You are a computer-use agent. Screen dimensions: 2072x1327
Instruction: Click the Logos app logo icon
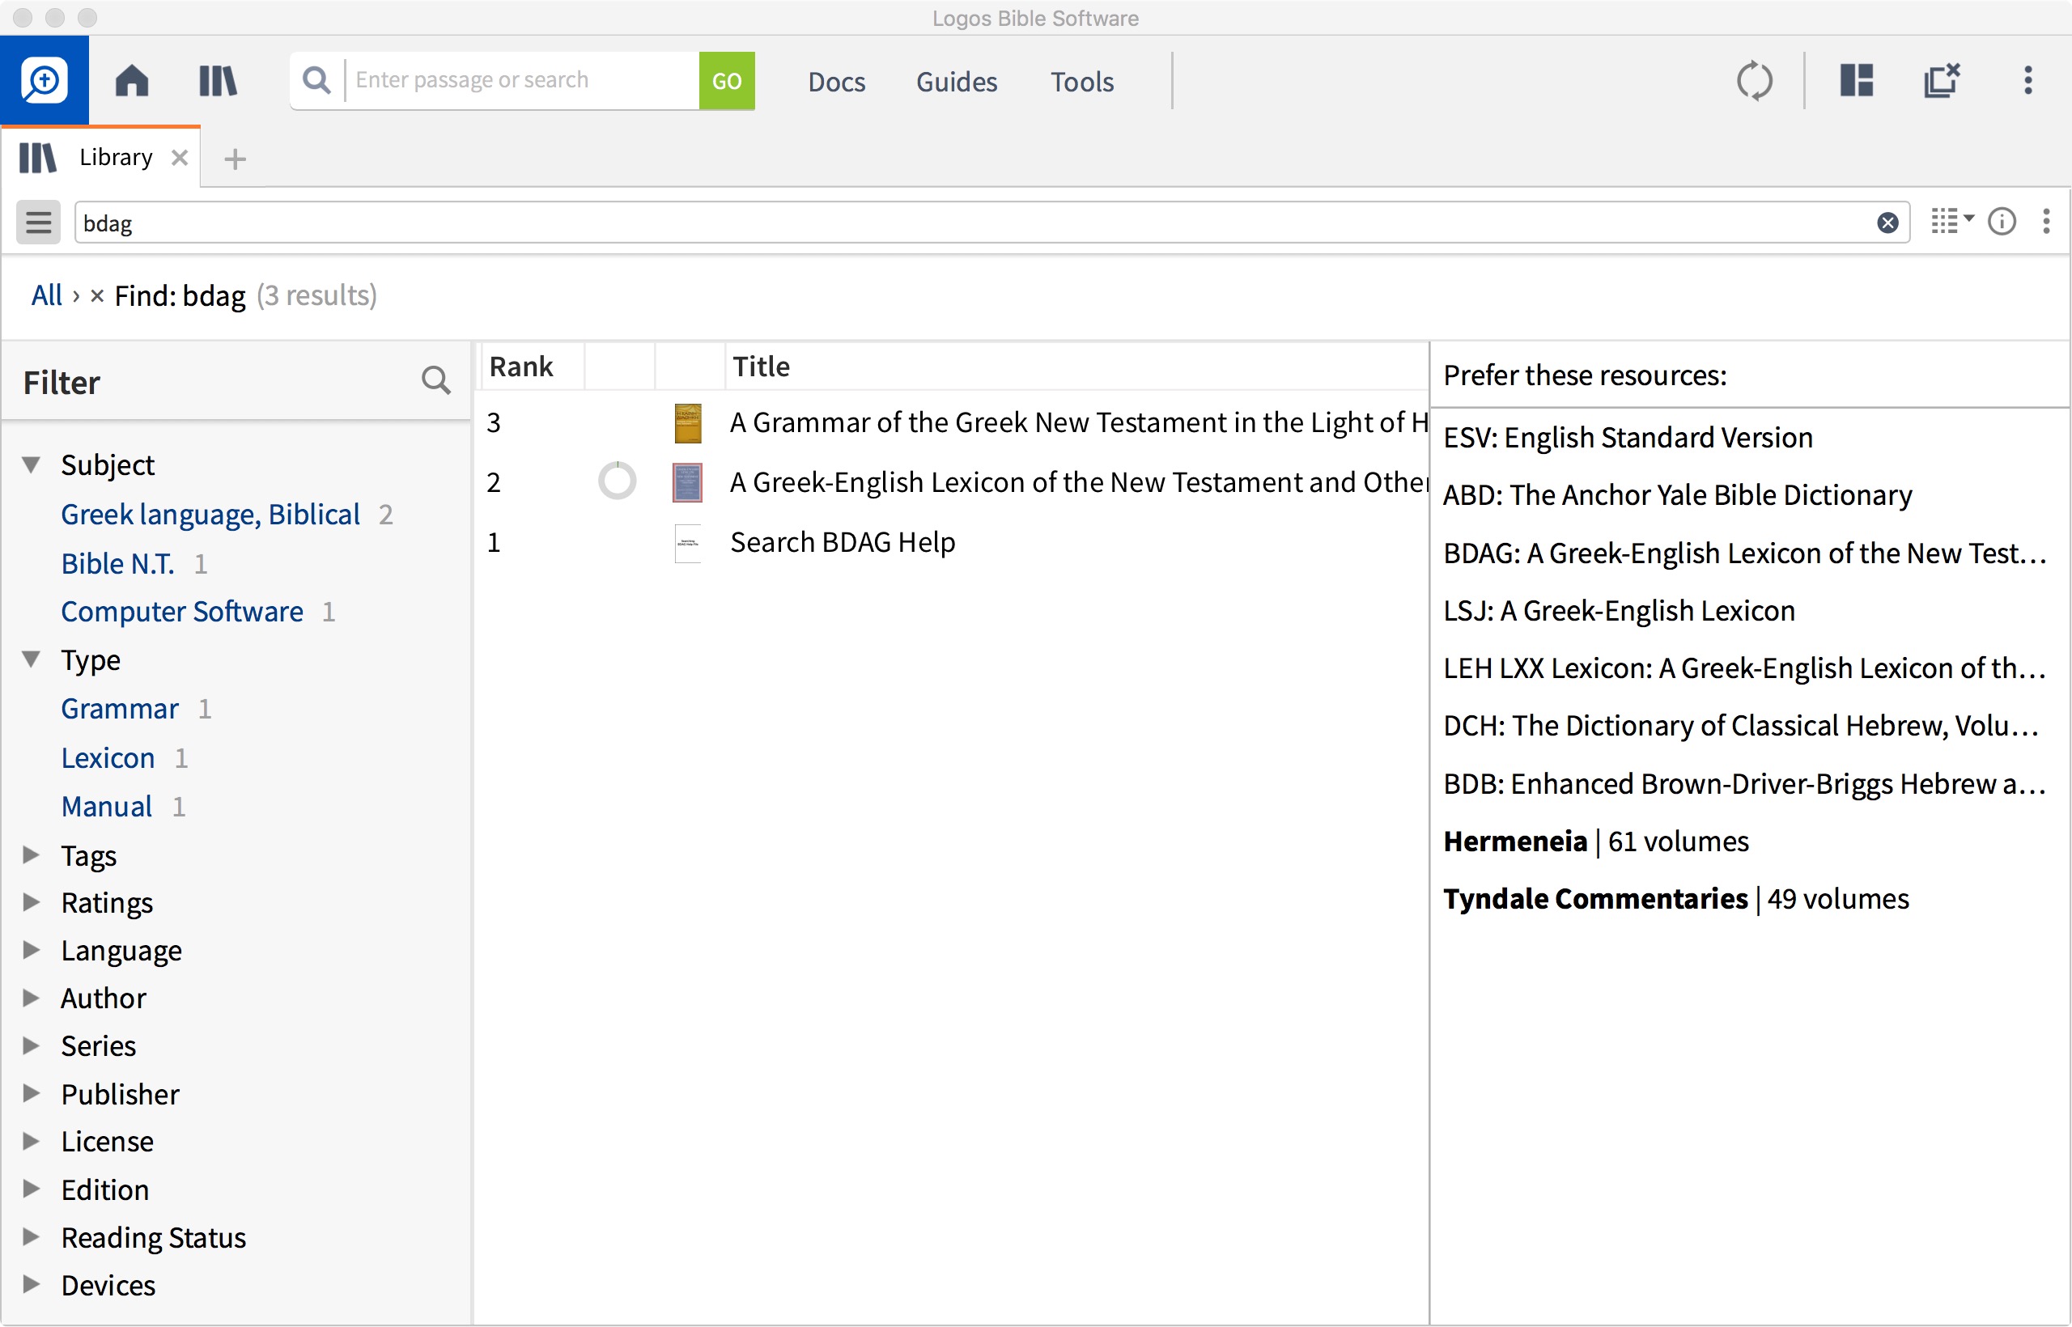pyautogui.click(x=44, y=80)
